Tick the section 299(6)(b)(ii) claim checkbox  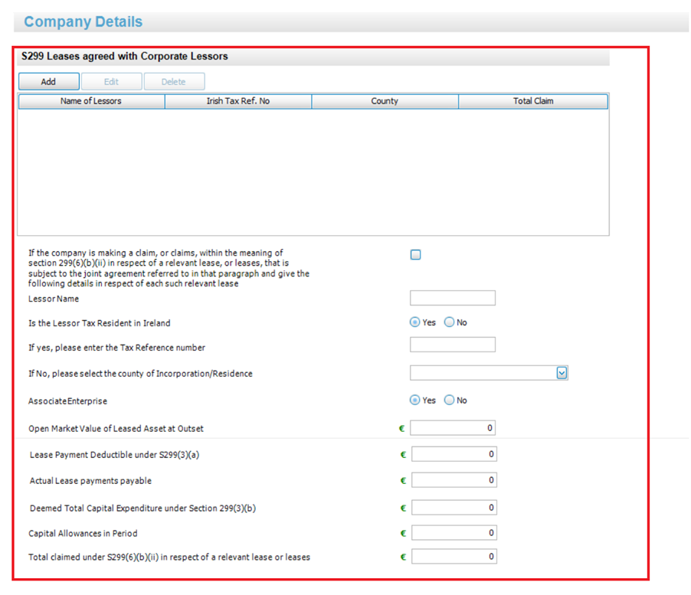[x=415, y=254]
